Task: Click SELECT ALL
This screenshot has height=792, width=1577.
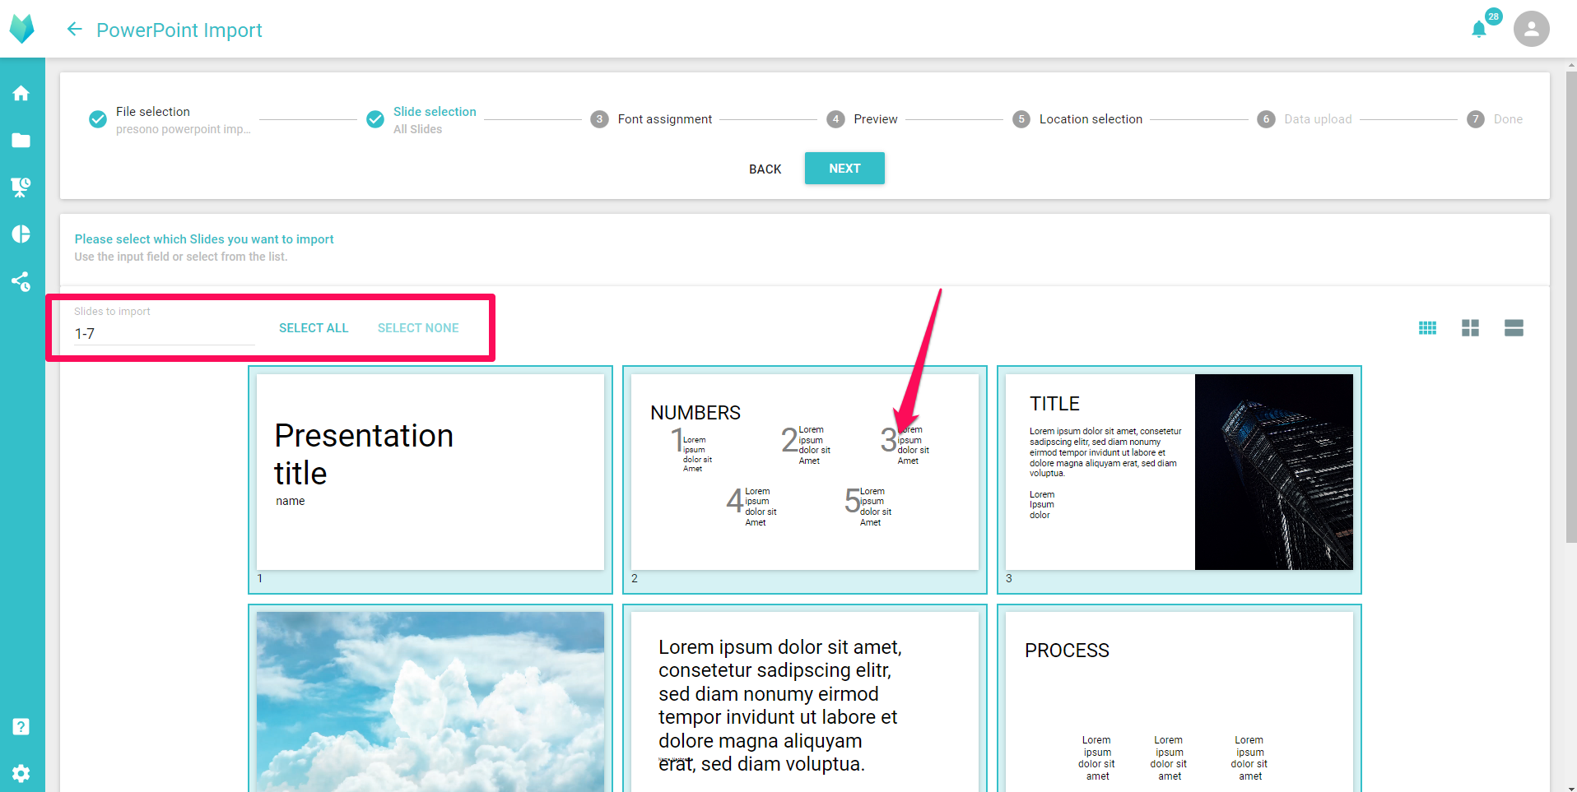Action: pos(314,328)
